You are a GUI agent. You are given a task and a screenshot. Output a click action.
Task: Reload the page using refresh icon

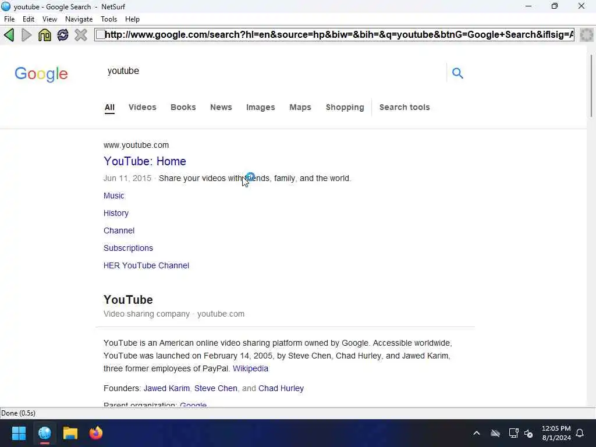(63, 35)
